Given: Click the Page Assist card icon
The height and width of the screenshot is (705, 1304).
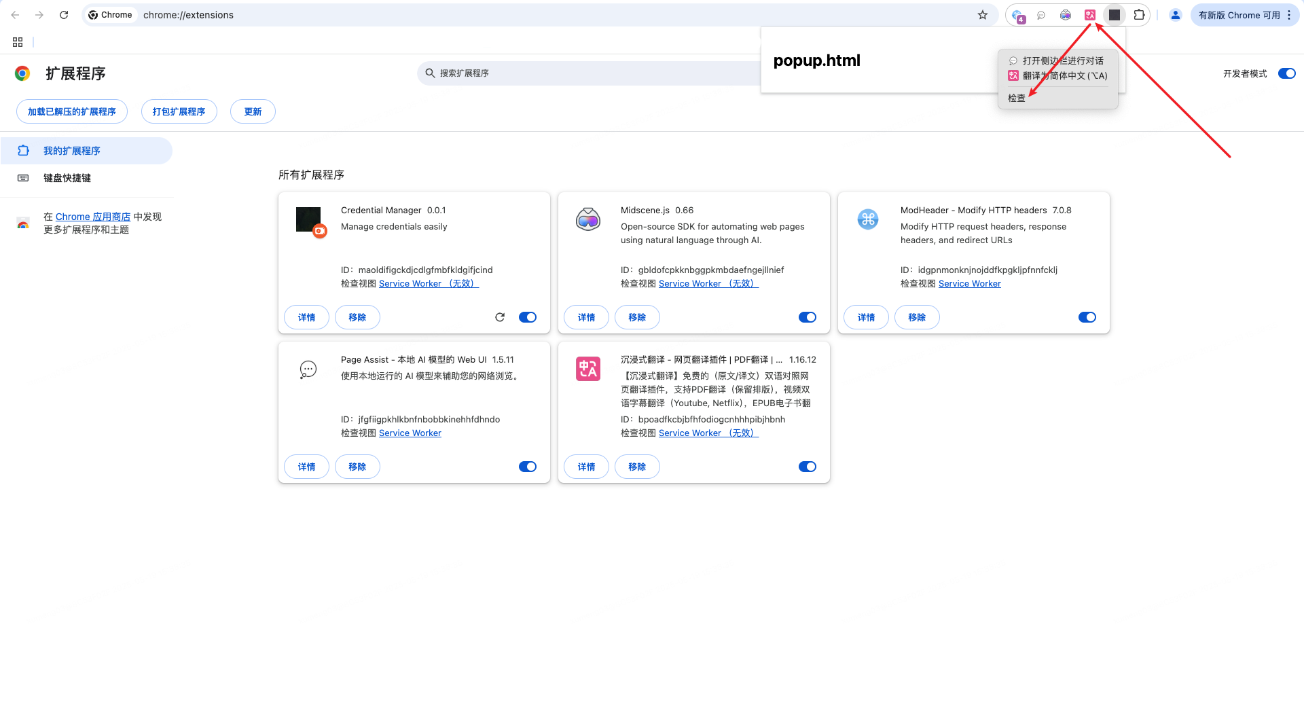Looking at the screenshot, I should coord(308,369).
